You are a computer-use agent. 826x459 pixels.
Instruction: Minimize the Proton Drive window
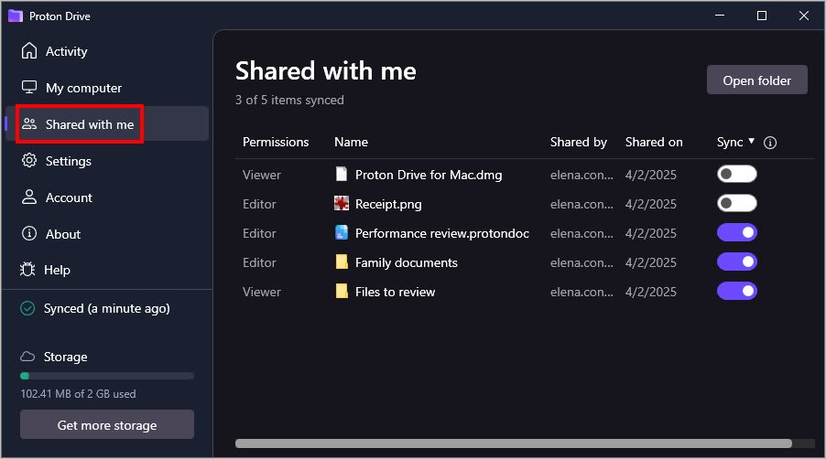[x=720, y=16]
